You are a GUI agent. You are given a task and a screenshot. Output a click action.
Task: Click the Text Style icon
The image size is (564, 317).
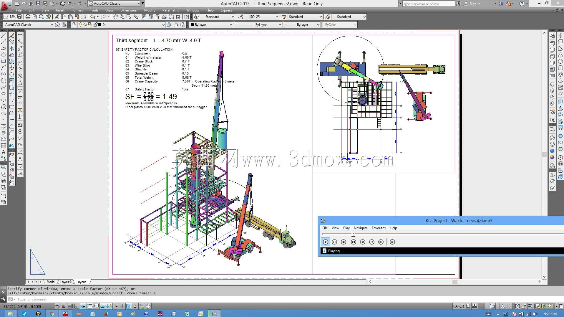click(196, 17)
